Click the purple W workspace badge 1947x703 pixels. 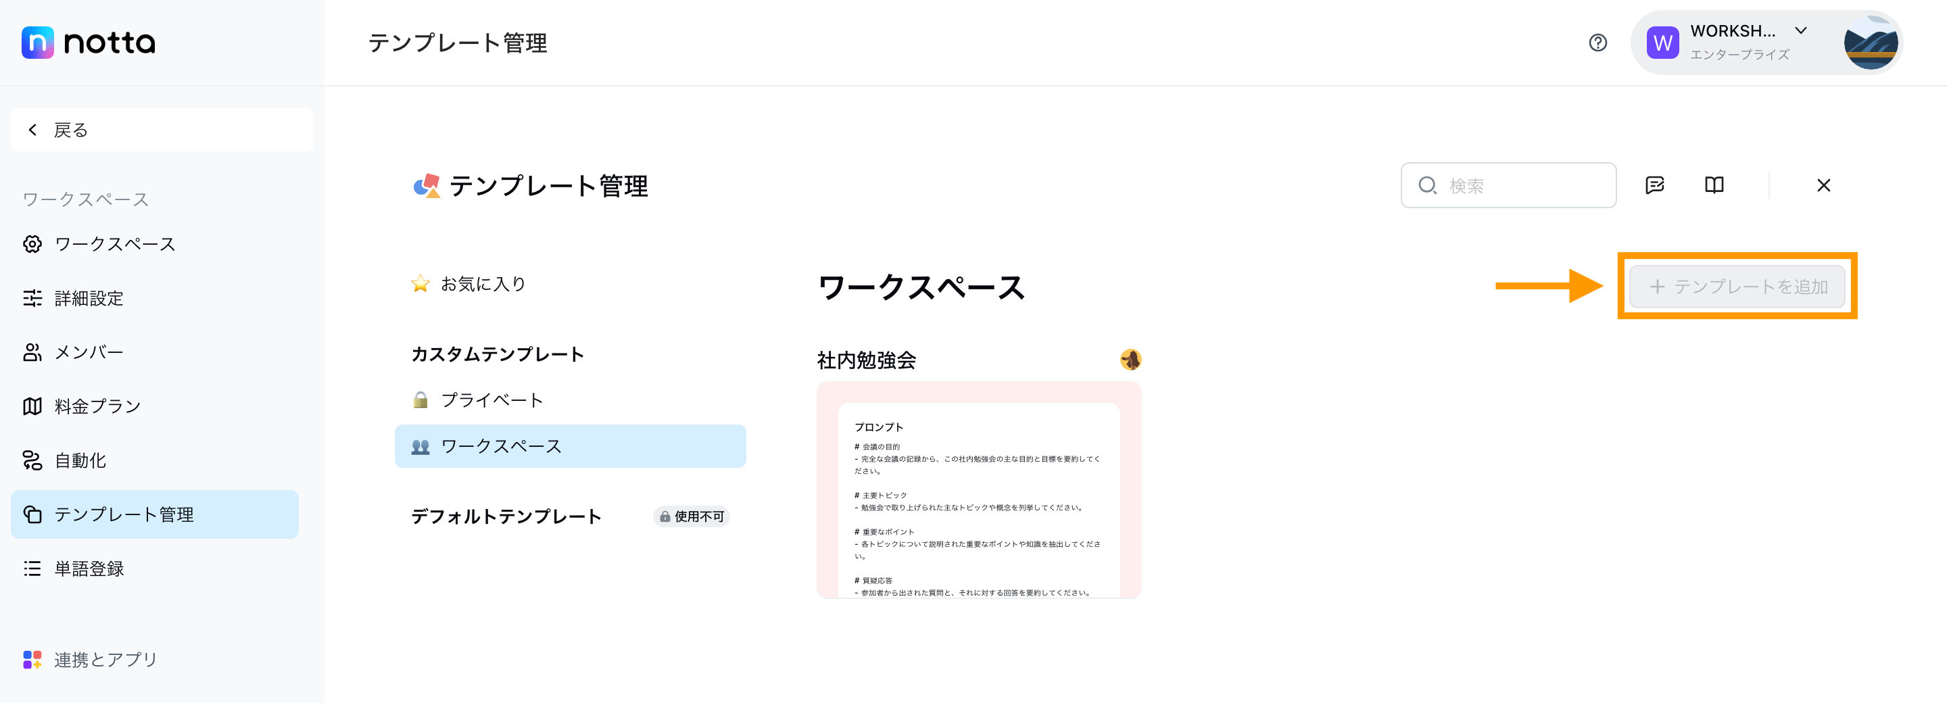[x=1663, y=43]
